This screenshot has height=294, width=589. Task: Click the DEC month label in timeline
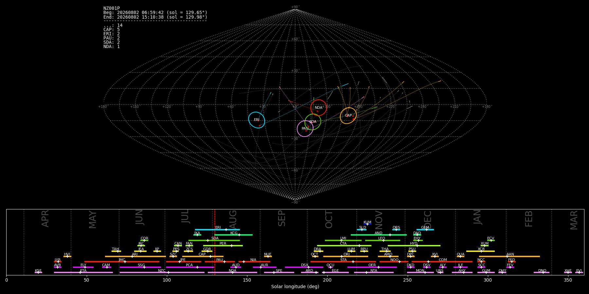pyautogui.click(x=428, y=219)
